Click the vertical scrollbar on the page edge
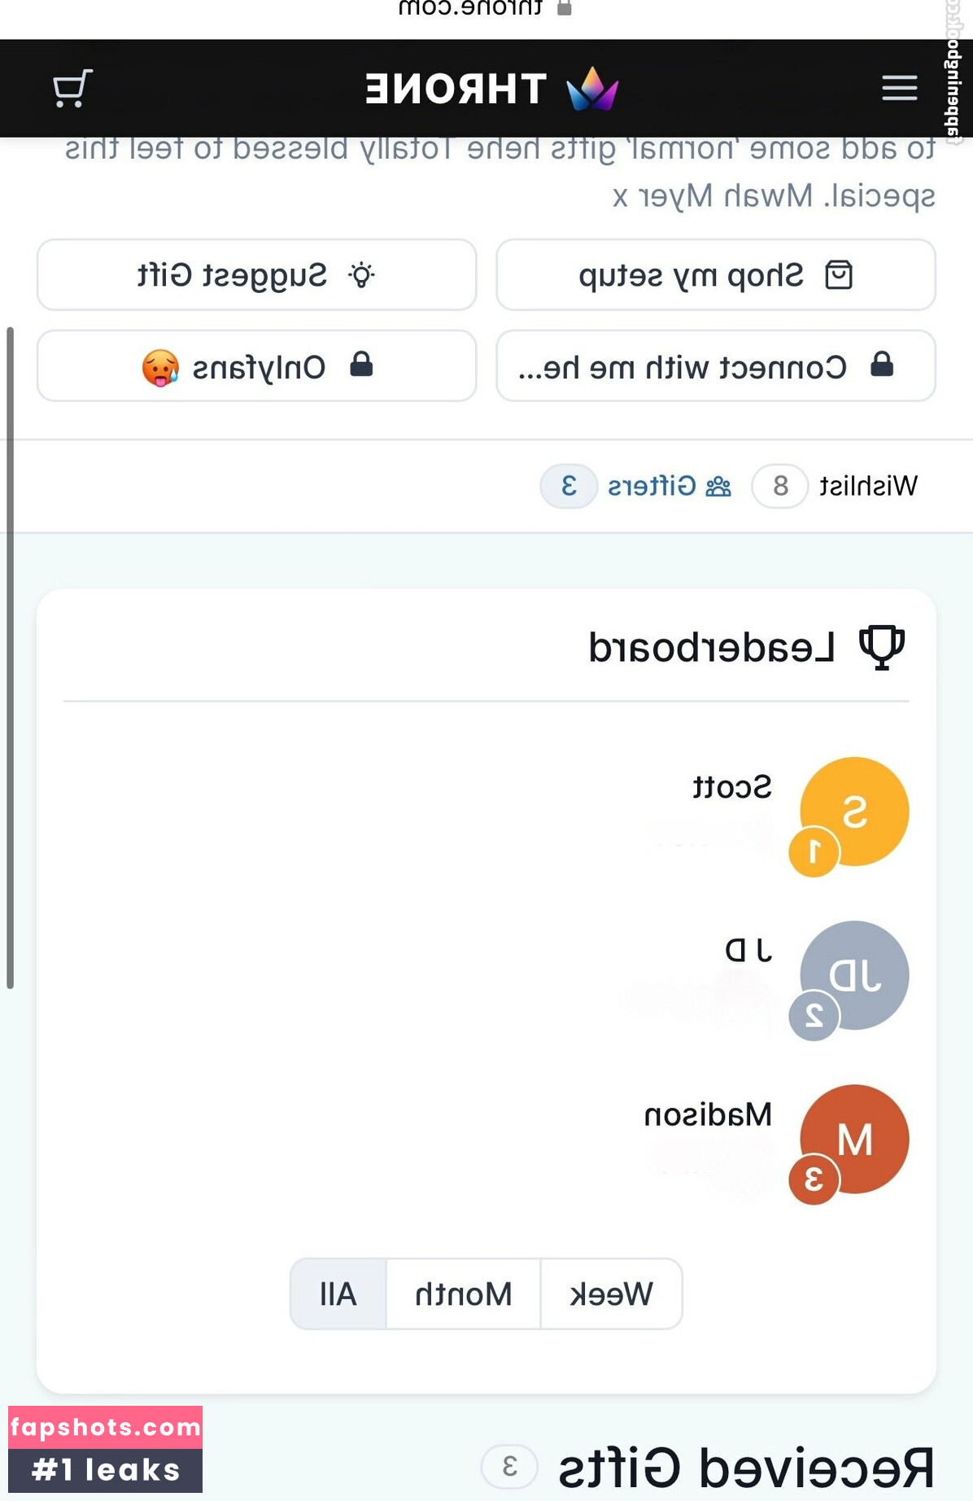Screen dimensions: 973x1501 [10, 658]
